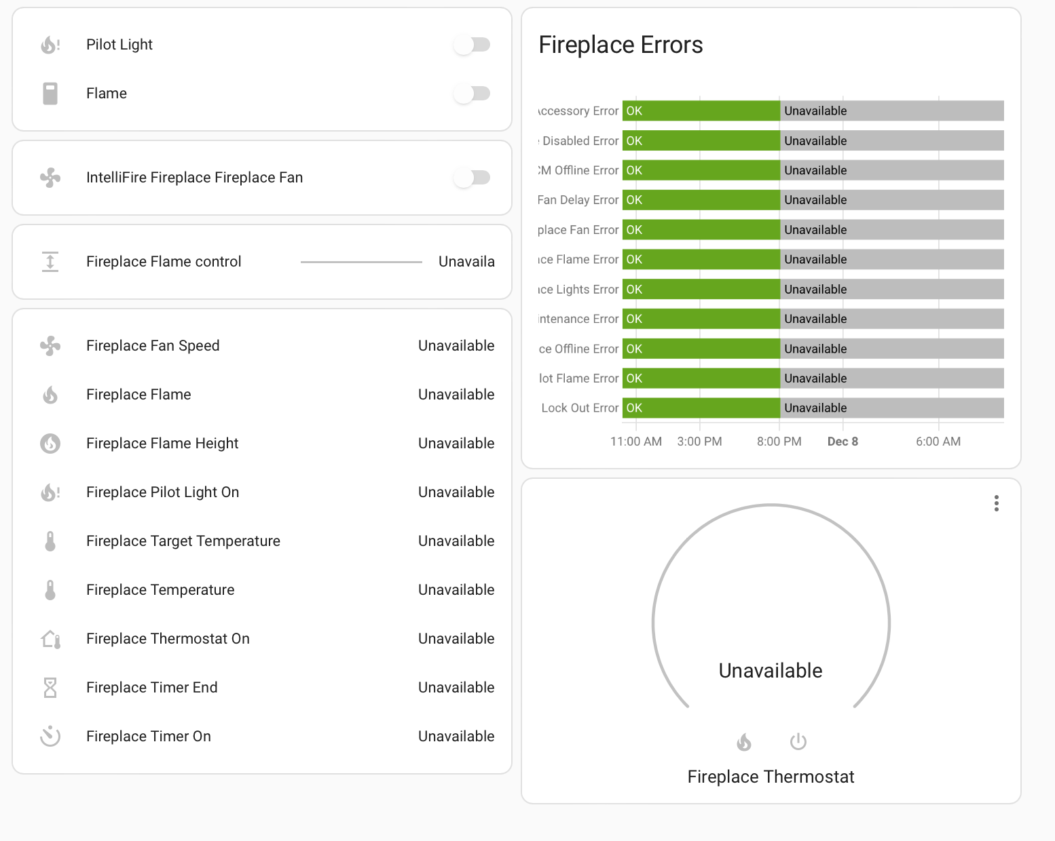Click the Dec 8 label on the chart axis

(x=843, y=441)
